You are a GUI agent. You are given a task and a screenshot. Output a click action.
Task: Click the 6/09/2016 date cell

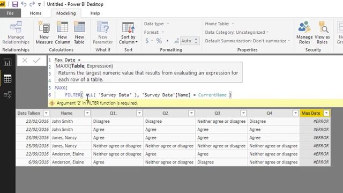tap(33, 162)
